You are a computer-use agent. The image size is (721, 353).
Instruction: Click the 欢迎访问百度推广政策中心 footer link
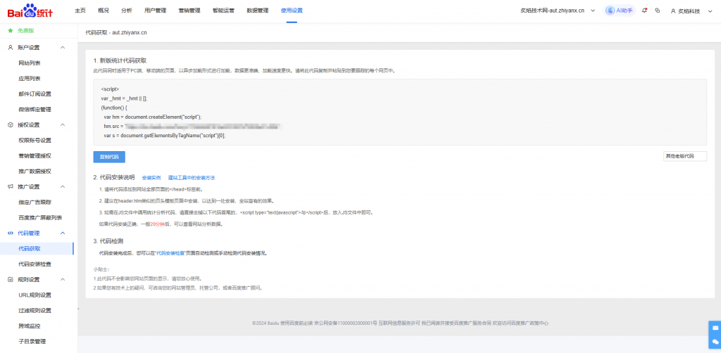tap(520, 323)
